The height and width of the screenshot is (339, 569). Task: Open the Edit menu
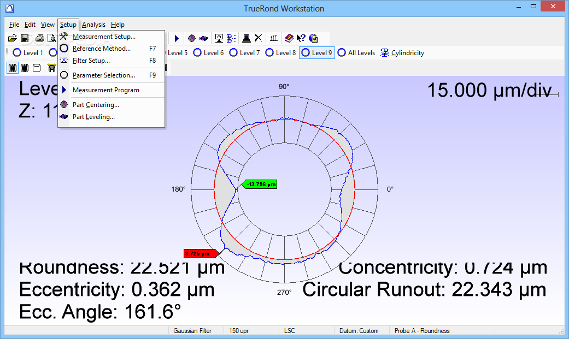pos(30,25)
